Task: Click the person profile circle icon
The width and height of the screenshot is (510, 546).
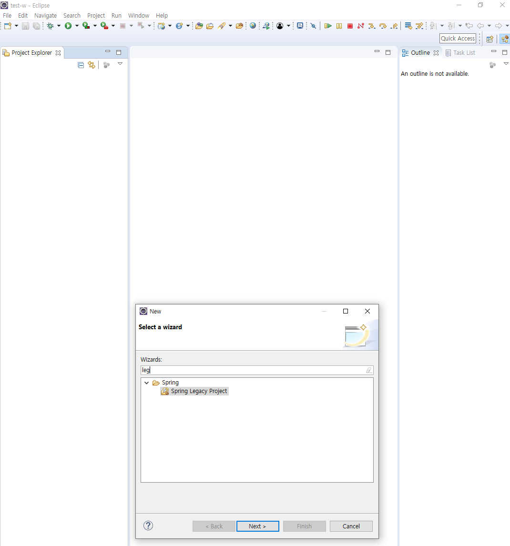Action: [280, 26]
